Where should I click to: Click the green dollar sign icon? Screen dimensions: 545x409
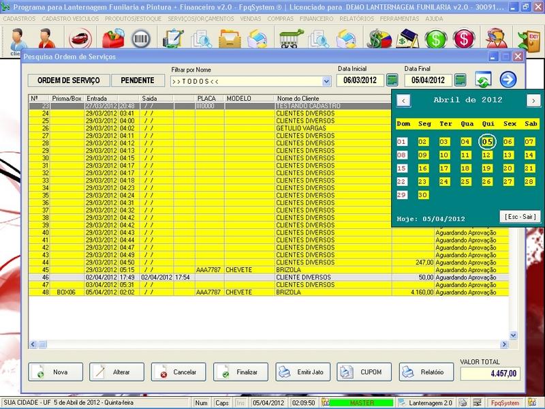click(x=435, y=38)
